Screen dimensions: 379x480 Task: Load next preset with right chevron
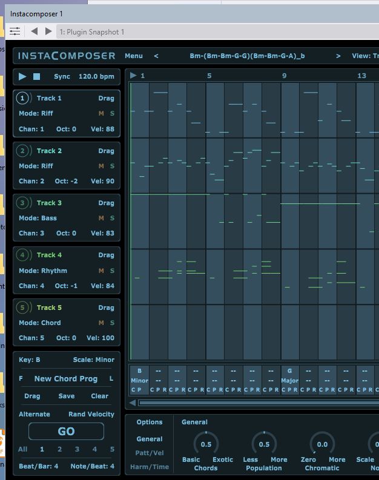(x=338, y=56)
